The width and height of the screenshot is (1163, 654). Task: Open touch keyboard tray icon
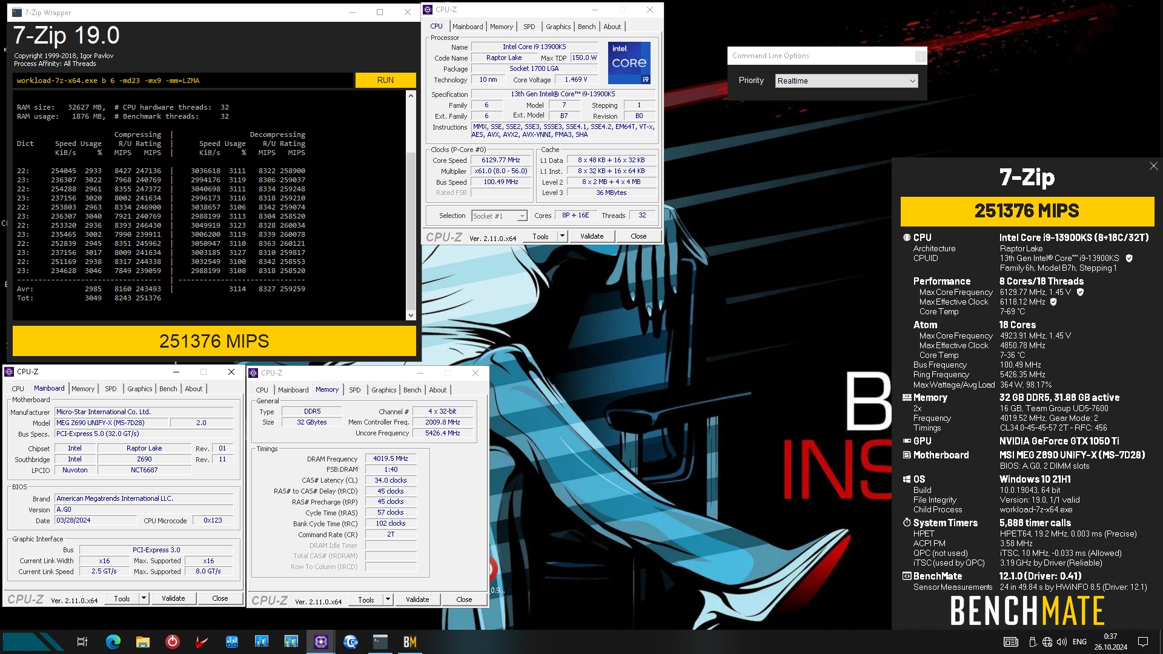pyautogui.click(x=1011, y=642)
